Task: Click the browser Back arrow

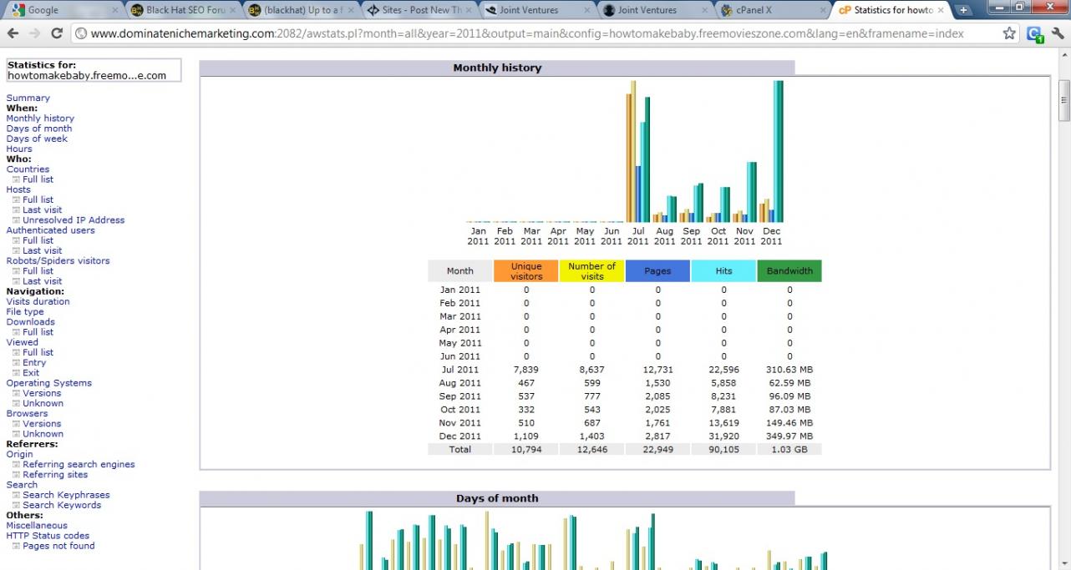Action: click(x=13, y=33)
